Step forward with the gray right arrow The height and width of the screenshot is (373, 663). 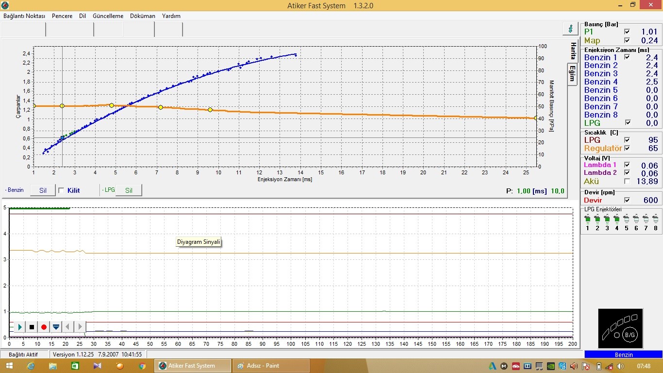tap(80, 327)
